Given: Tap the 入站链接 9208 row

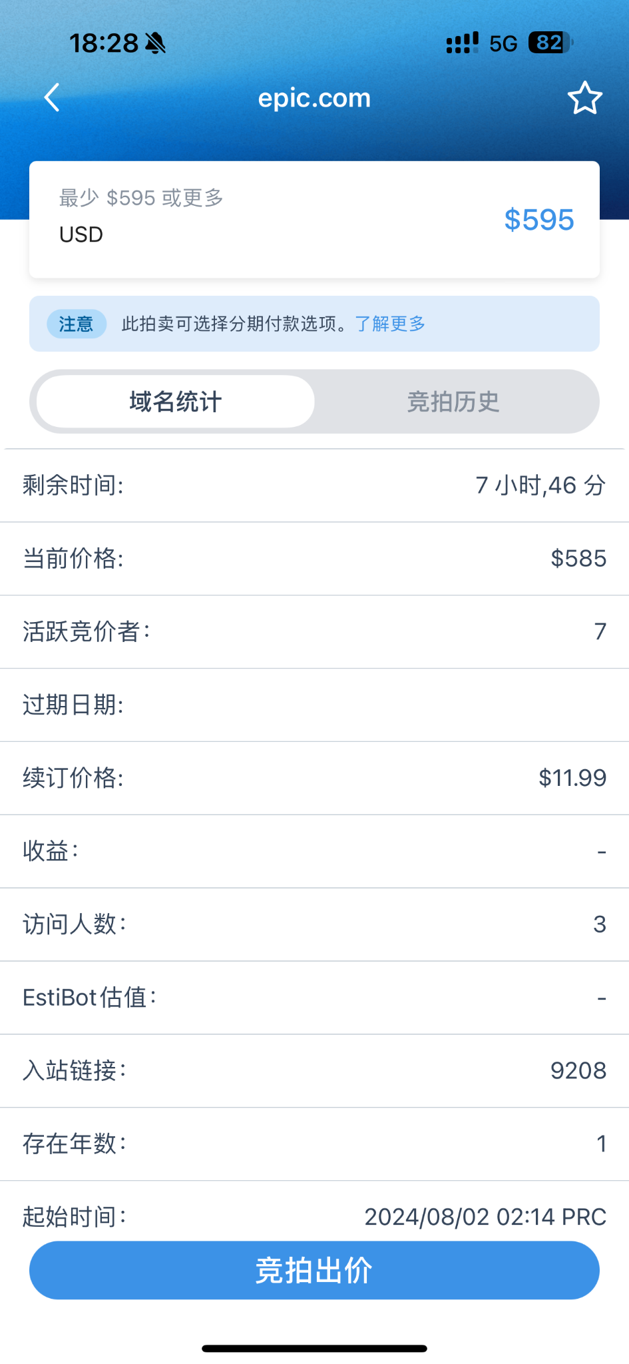Looking at the screenshot, I should tap(314, 1071).
